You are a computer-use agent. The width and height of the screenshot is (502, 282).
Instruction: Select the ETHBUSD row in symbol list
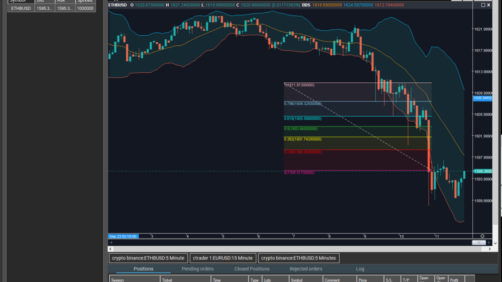(21, 8)
